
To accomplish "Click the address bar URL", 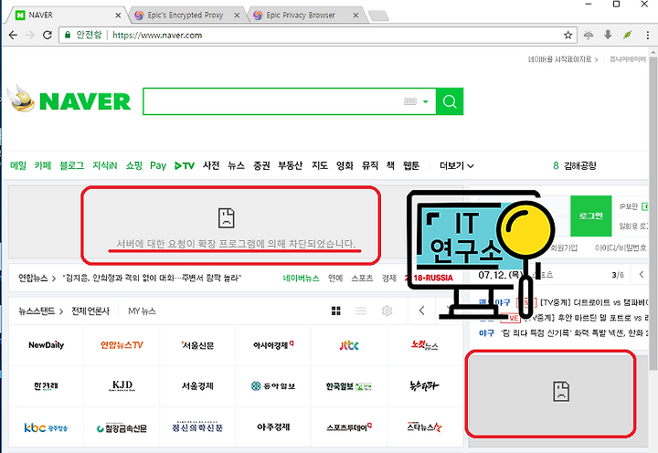I will pos(157,36).
